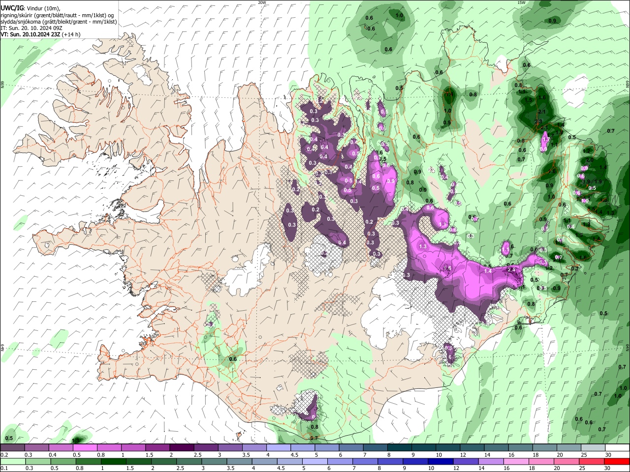The height and width of the screenshot is (472, 630).
Task: Click the 7 blue rain-scale swatch
Action: pyautogui.click(x=365, y=462)
